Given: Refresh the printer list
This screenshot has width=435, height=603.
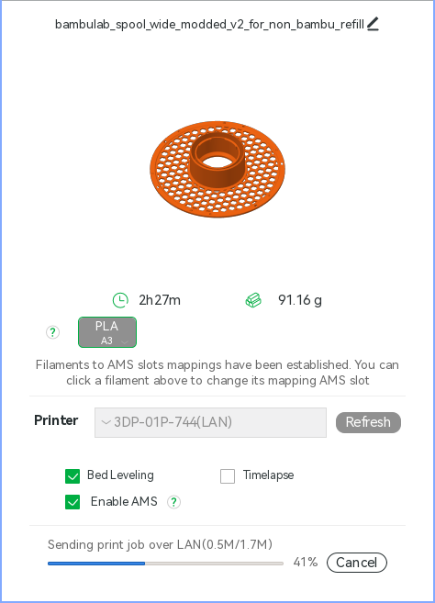Looking at the screenshot, I should pos(368,422).
